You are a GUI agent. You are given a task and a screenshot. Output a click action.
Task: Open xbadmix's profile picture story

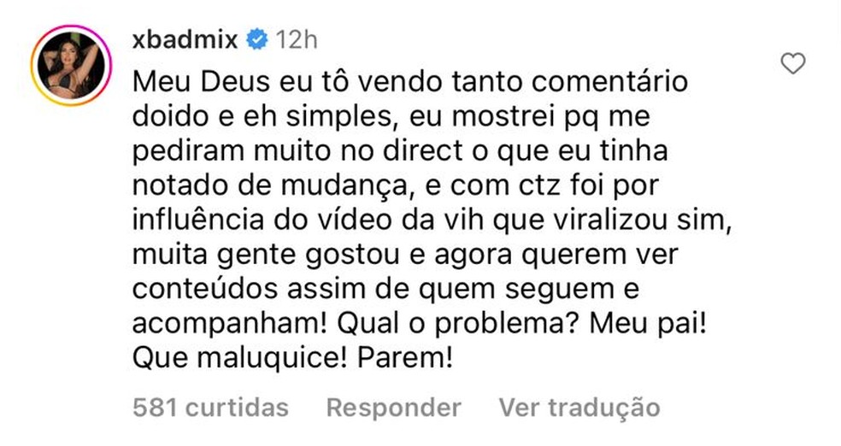click(x=71, y=66)
